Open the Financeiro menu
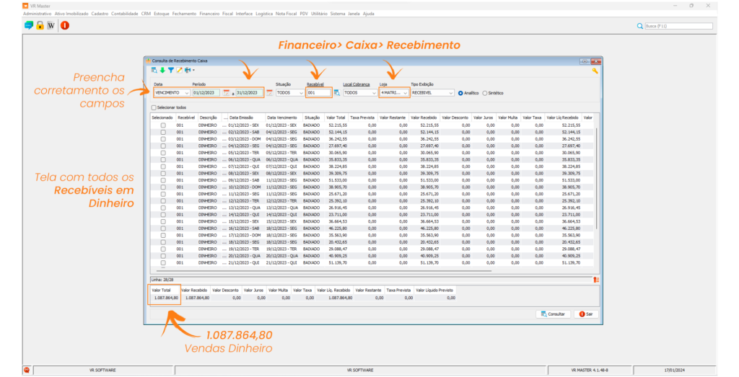This screenshot has width=739, height=377. [x=209, y=14]
